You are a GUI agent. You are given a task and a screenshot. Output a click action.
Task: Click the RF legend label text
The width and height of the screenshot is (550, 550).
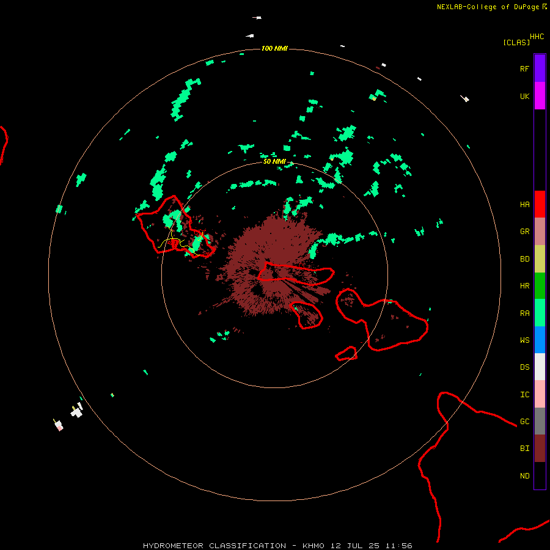(524, 68)
